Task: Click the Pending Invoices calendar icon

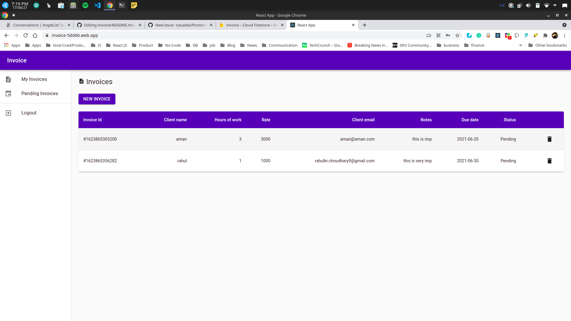Action: click(x=8, y=93)
